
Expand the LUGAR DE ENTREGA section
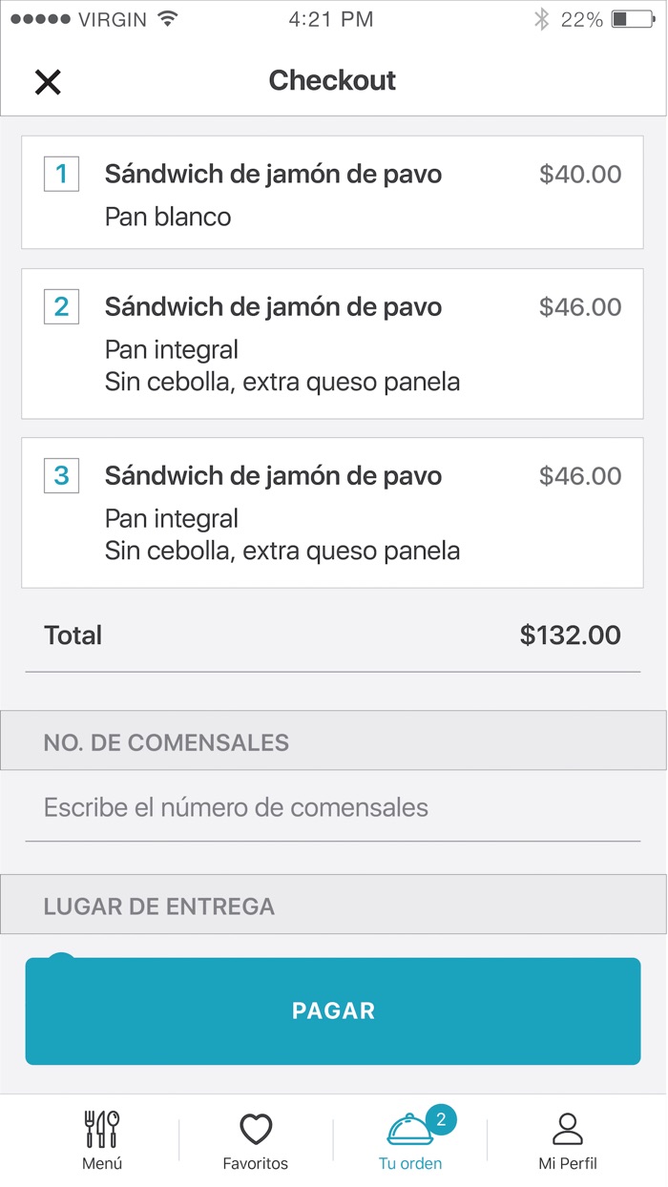coord(333,906)
